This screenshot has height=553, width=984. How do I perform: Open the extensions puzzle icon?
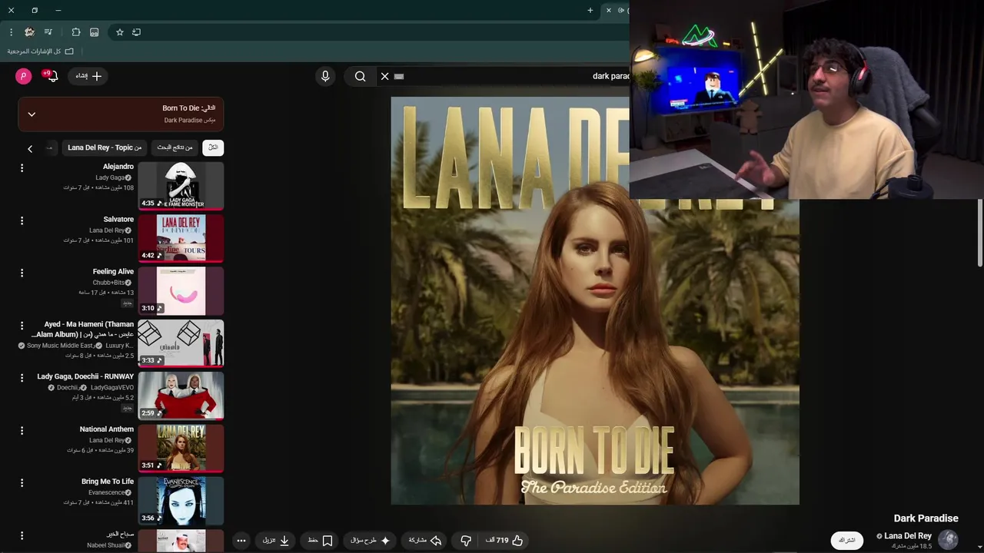click(x=76, y=32)
